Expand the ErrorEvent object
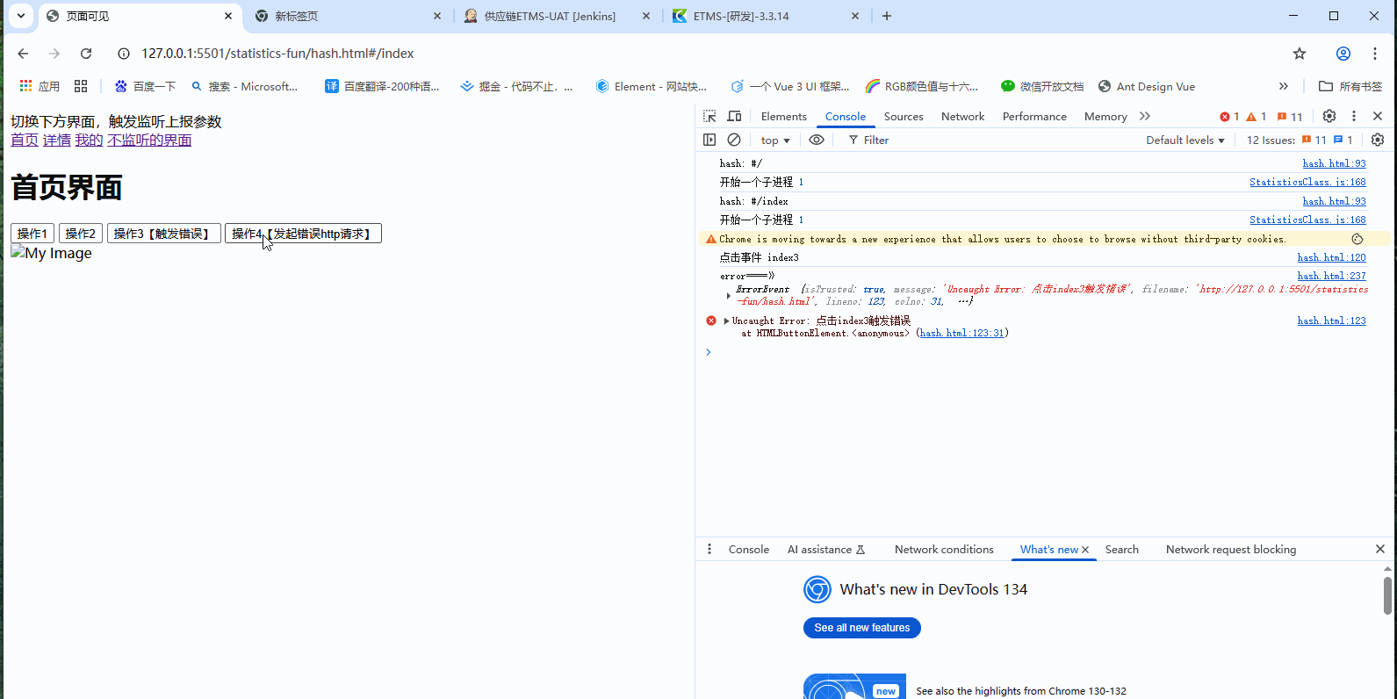The width and height of the screenshot is (1397, 699). (x=729, y=295)
